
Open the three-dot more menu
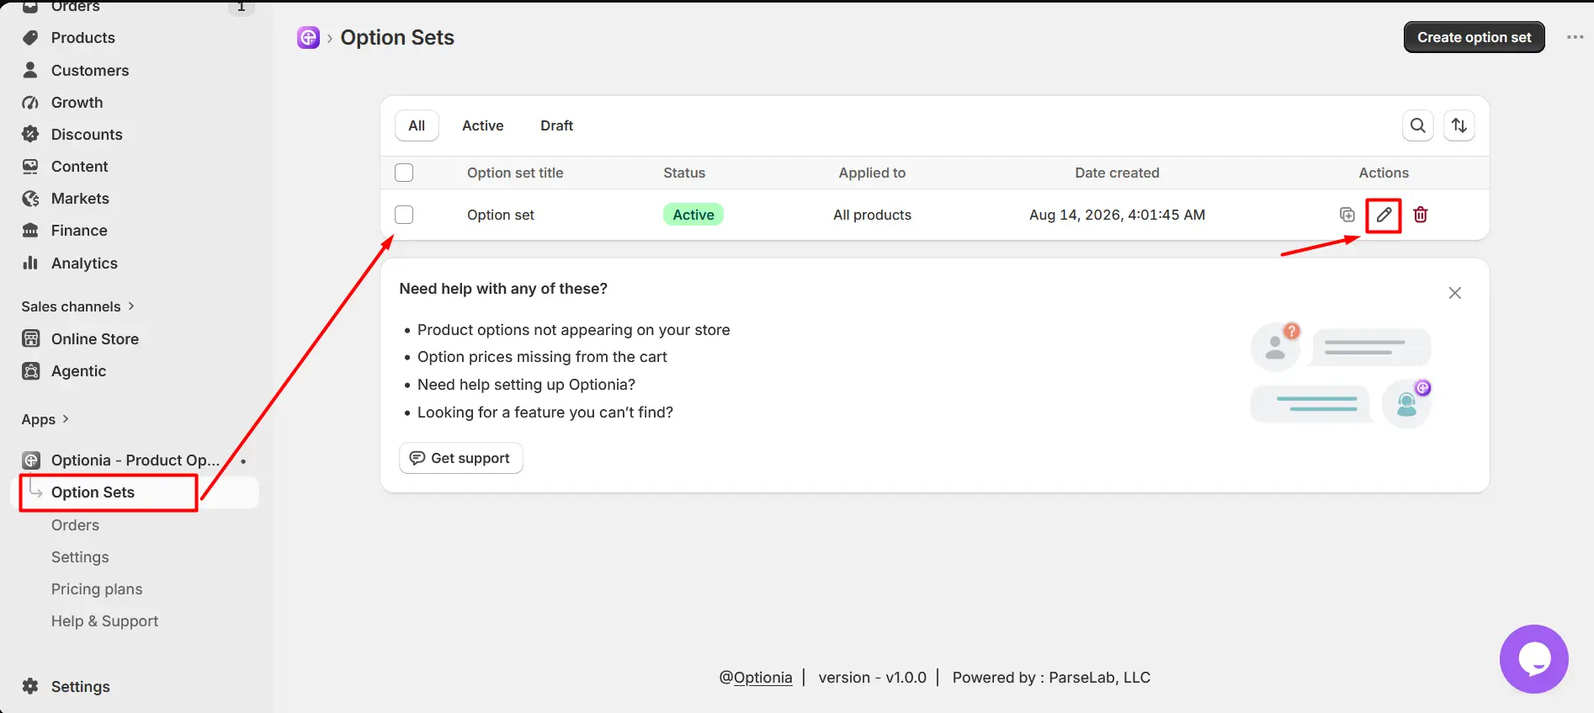tap(1575, 37)
